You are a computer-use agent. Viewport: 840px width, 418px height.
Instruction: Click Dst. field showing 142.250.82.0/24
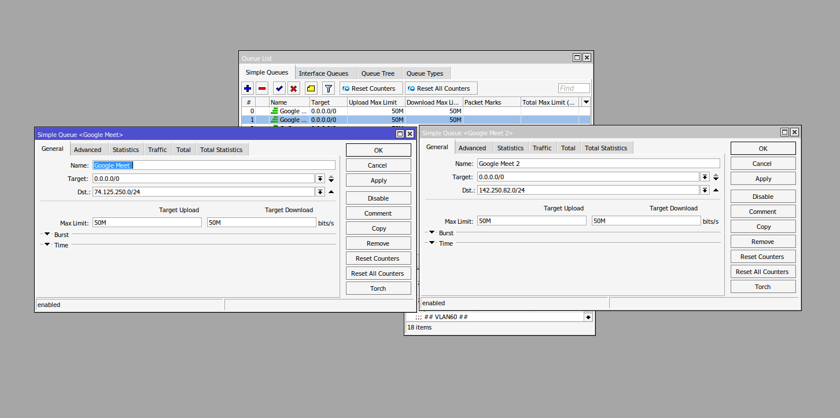pos(588,190)
